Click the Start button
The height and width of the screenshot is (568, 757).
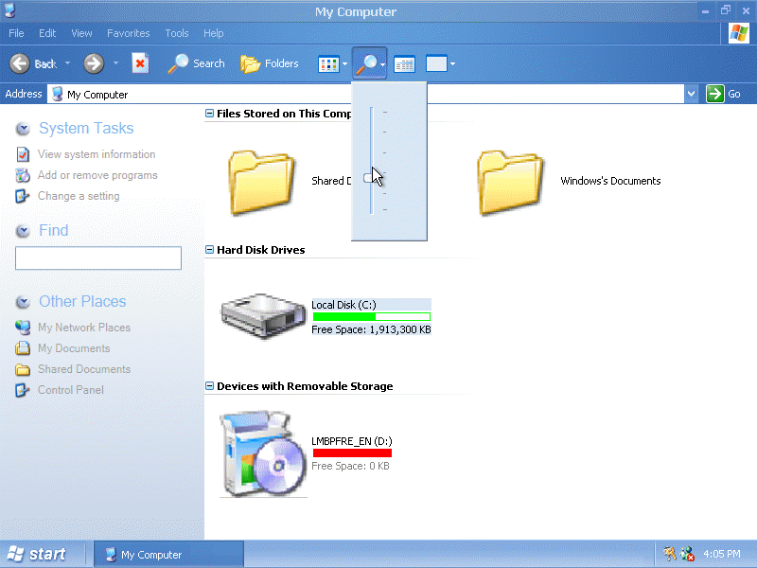[x=37, y=554]
